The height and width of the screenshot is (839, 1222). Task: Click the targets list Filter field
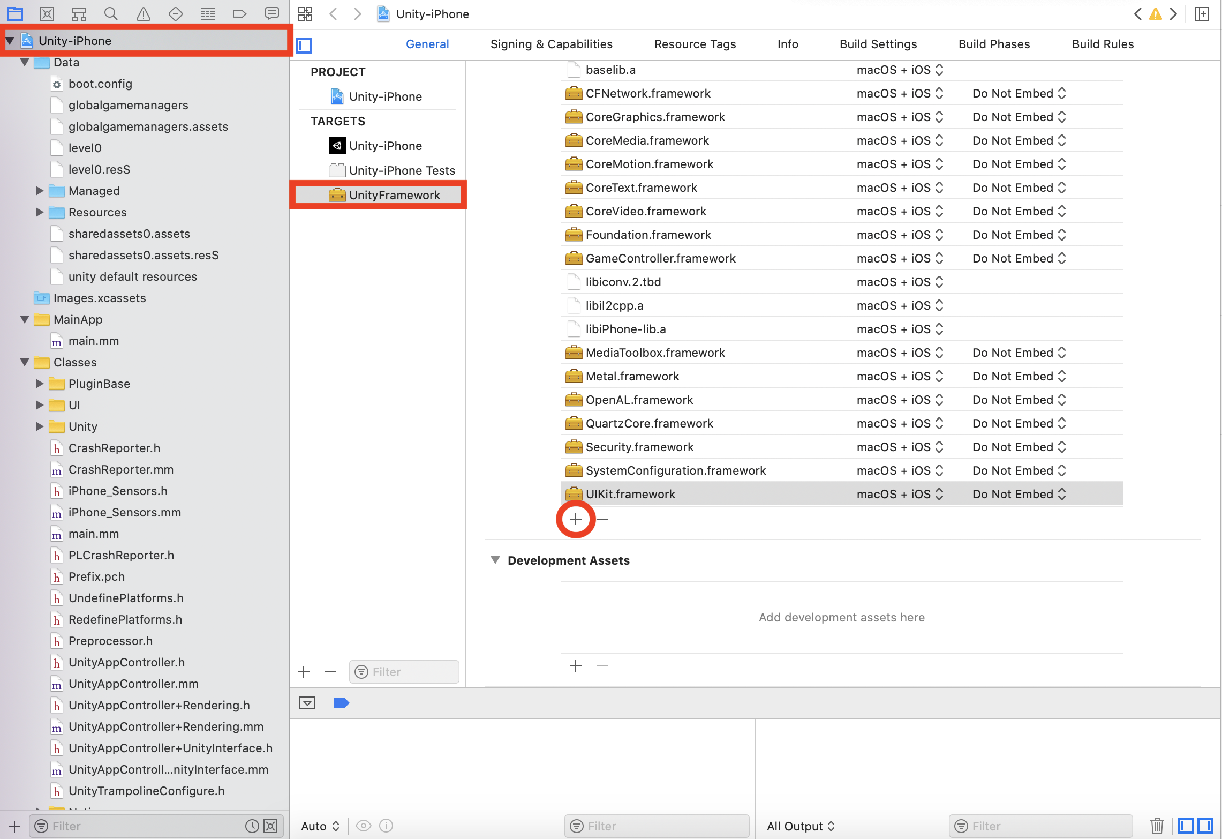[404, 672]
